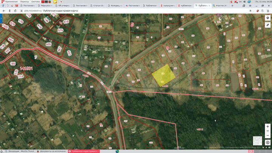This screenshot has height=153, width=272.
Task: Switch basemap using the bottom-right thumbnail
Action: (257, 141)
